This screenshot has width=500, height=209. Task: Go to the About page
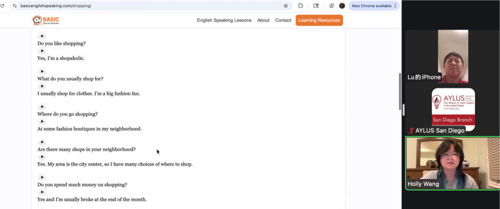click(x=263, y=20)
